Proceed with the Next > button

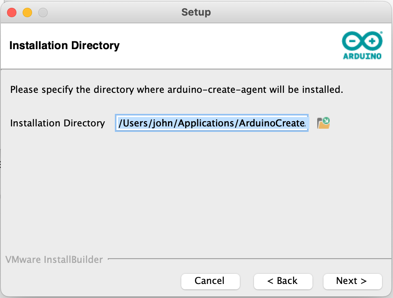tap(352, 281)
